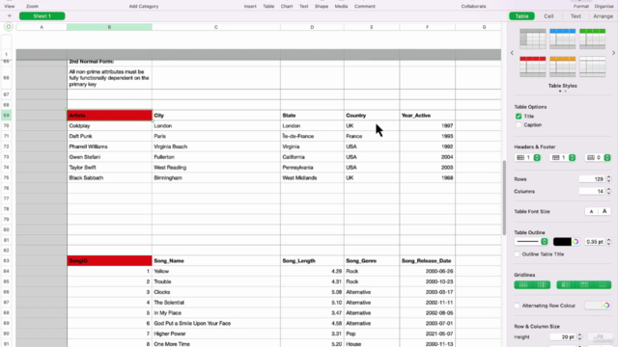
Task: Select the red SongID header cell
Action: tap(109, 260)
